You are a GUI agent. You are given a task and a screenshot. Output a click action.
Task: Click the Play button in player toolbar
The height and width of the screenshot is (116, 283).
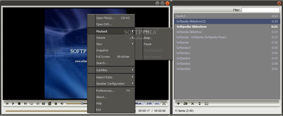[13, 103]
